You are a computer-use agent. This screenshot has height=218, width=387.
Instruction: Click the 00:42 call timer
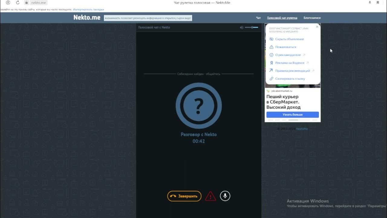199,141
